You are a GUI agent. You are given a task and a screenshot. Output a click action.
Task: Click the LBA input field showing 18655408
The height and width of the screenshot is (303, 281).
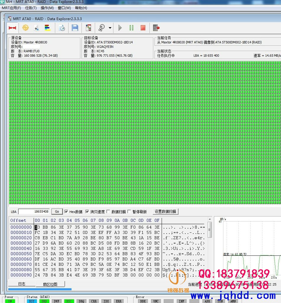34,211
